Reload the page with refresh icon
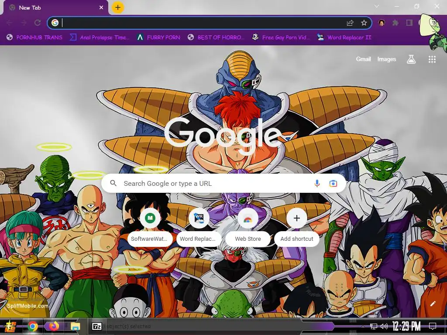Image resolution: width=447 pixels, height=335 pixels. pos(38,23)
